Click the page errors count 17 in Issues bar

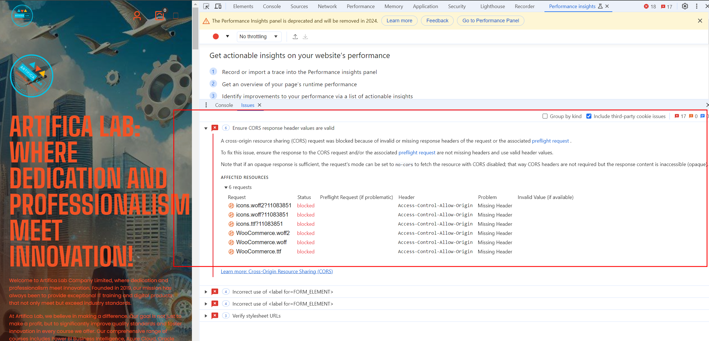pos(680,116)
